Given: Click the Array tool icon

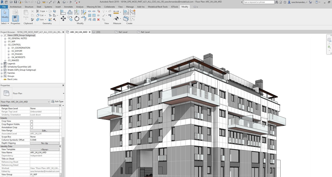Looking at the screenshot, I should pos(89,15).
